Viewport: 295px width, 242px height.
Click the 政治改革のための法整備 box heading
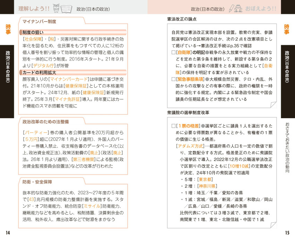tap(45, 122)
